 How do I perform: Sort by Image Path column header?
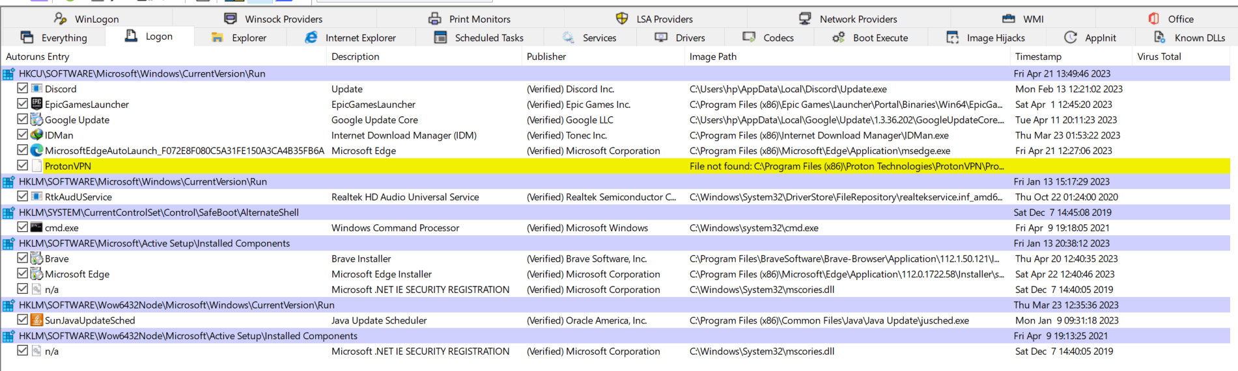[847, 57]
